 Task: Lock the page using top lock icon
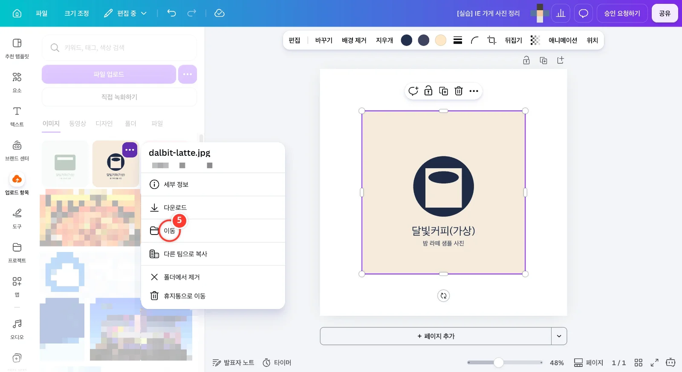tap(526, 60)
